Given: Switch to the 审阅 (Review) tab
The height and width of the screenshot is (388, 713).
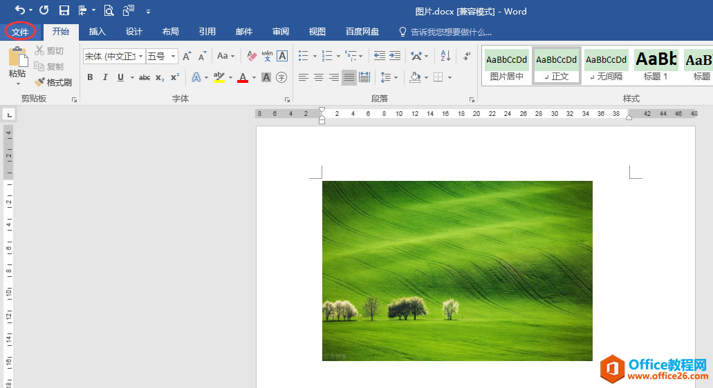Looking at the screenshot, I should coord(281,32).
